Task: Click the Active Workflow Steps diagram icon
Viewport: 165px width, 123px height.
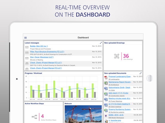Action: click(x=34, y=117)
